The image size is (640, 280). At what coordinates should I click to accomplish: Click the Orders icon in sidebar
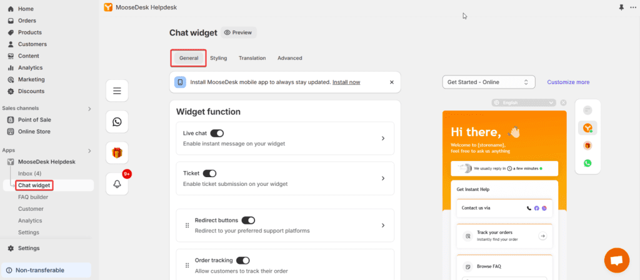(x=11, y=21)
